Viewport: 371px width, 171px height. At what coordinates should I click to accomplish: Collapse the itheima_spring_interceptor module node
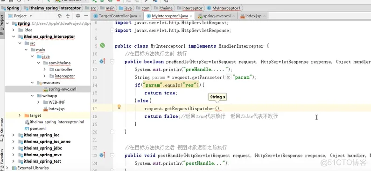pos(14,36)
